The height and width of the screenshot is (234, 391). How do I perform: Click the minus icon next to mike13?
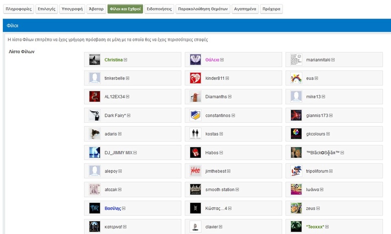[x=324, y=97]
